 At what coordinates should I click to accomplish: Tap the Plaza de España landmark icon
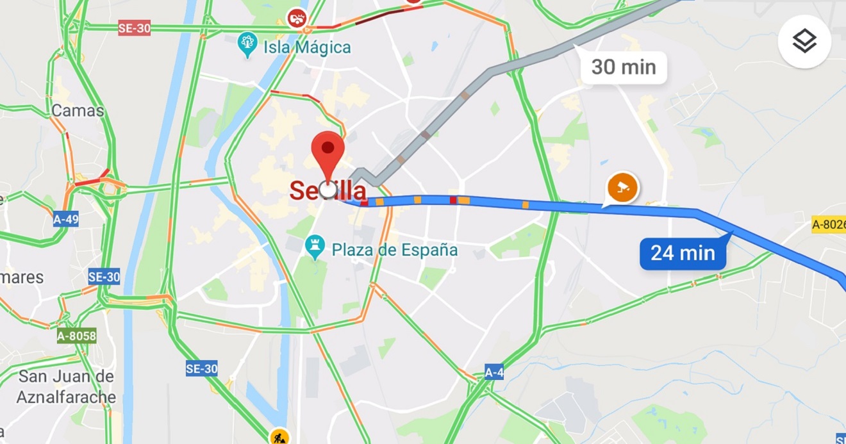pos(315,247)
